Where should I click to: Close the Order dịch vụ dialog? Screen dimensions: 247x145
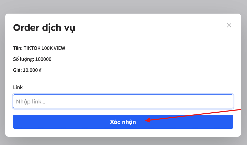click(x=229, y=25)
